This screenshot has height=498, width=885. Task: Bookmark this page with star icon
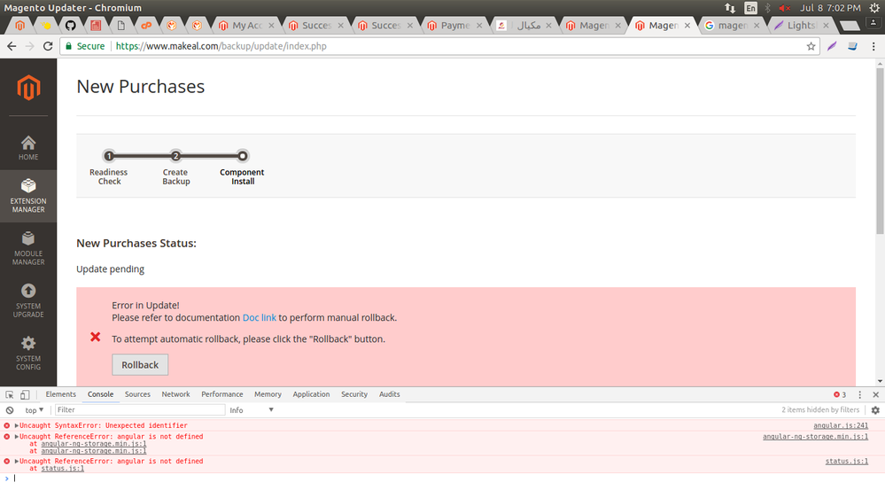(811, 46)
